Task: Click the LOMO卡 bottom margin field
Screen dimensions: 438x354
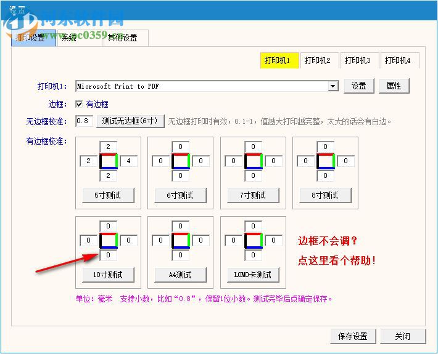Action: pos(253,255)
